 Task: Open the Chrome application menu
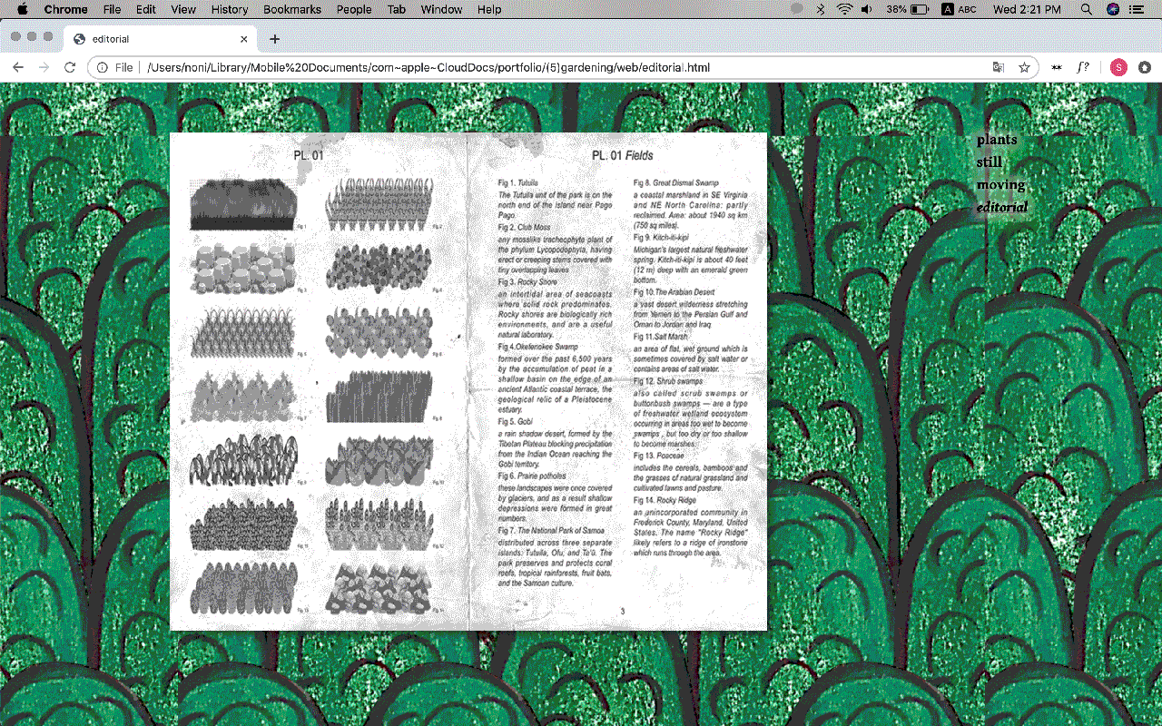tap(66, 9)
